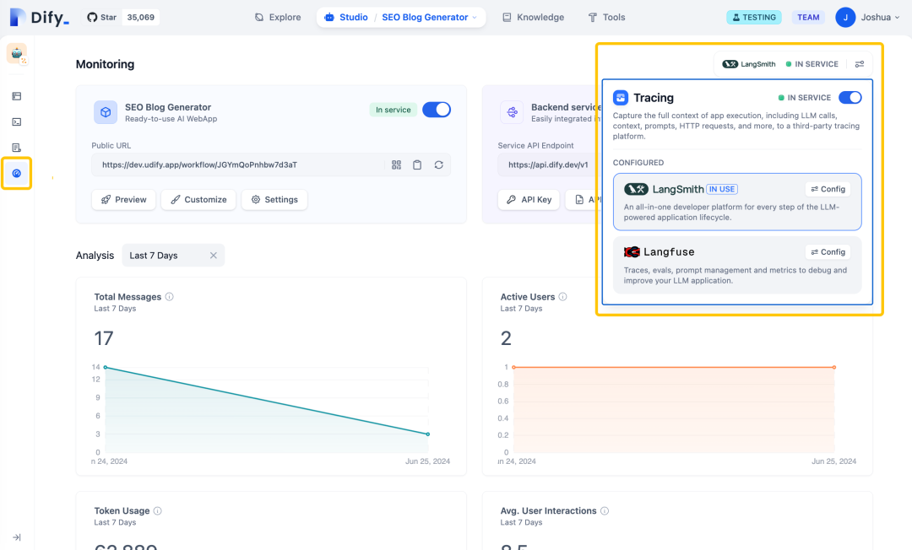
Task: Copy the public URL using the clipboard icon
Action: point(417,164)
